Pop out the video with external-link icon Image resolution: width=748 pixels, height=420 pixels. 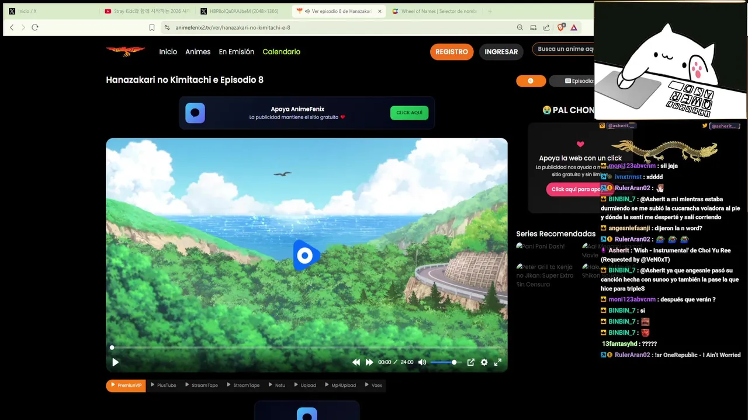[x=470, y=362]
